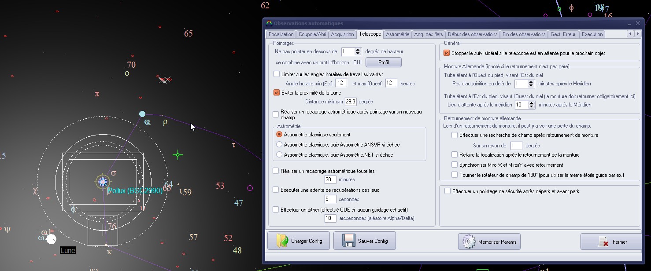Image resolution: width=651 pixels, height=271 pixels.
Task: Enable Effectuer un dither checkbox
Action: pos(276,209)
